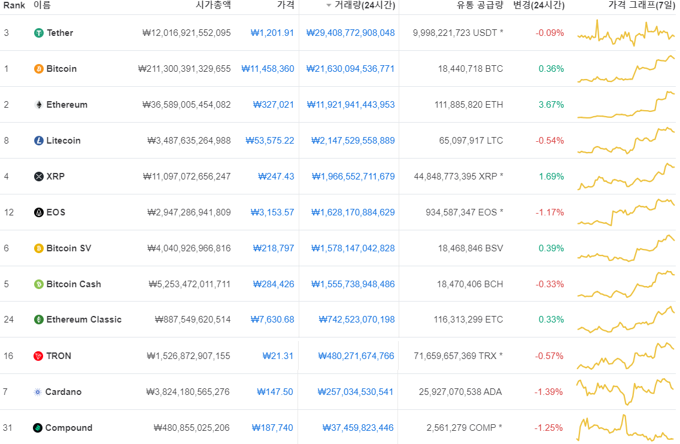Click the Bitcoin SV logo icon

(38, 248)
